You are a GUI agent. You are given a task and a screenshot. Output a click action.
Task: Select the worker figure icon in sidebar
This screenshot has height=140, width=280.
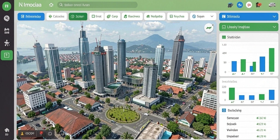click(7, 43)
